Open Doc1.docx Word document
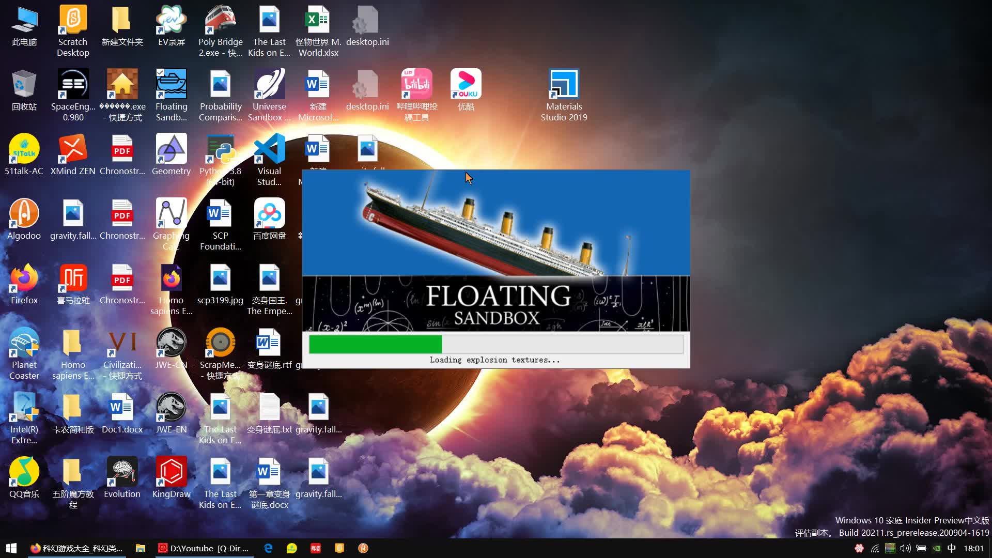992x558 pixels. pyautogui.click(x=122, y=413)
